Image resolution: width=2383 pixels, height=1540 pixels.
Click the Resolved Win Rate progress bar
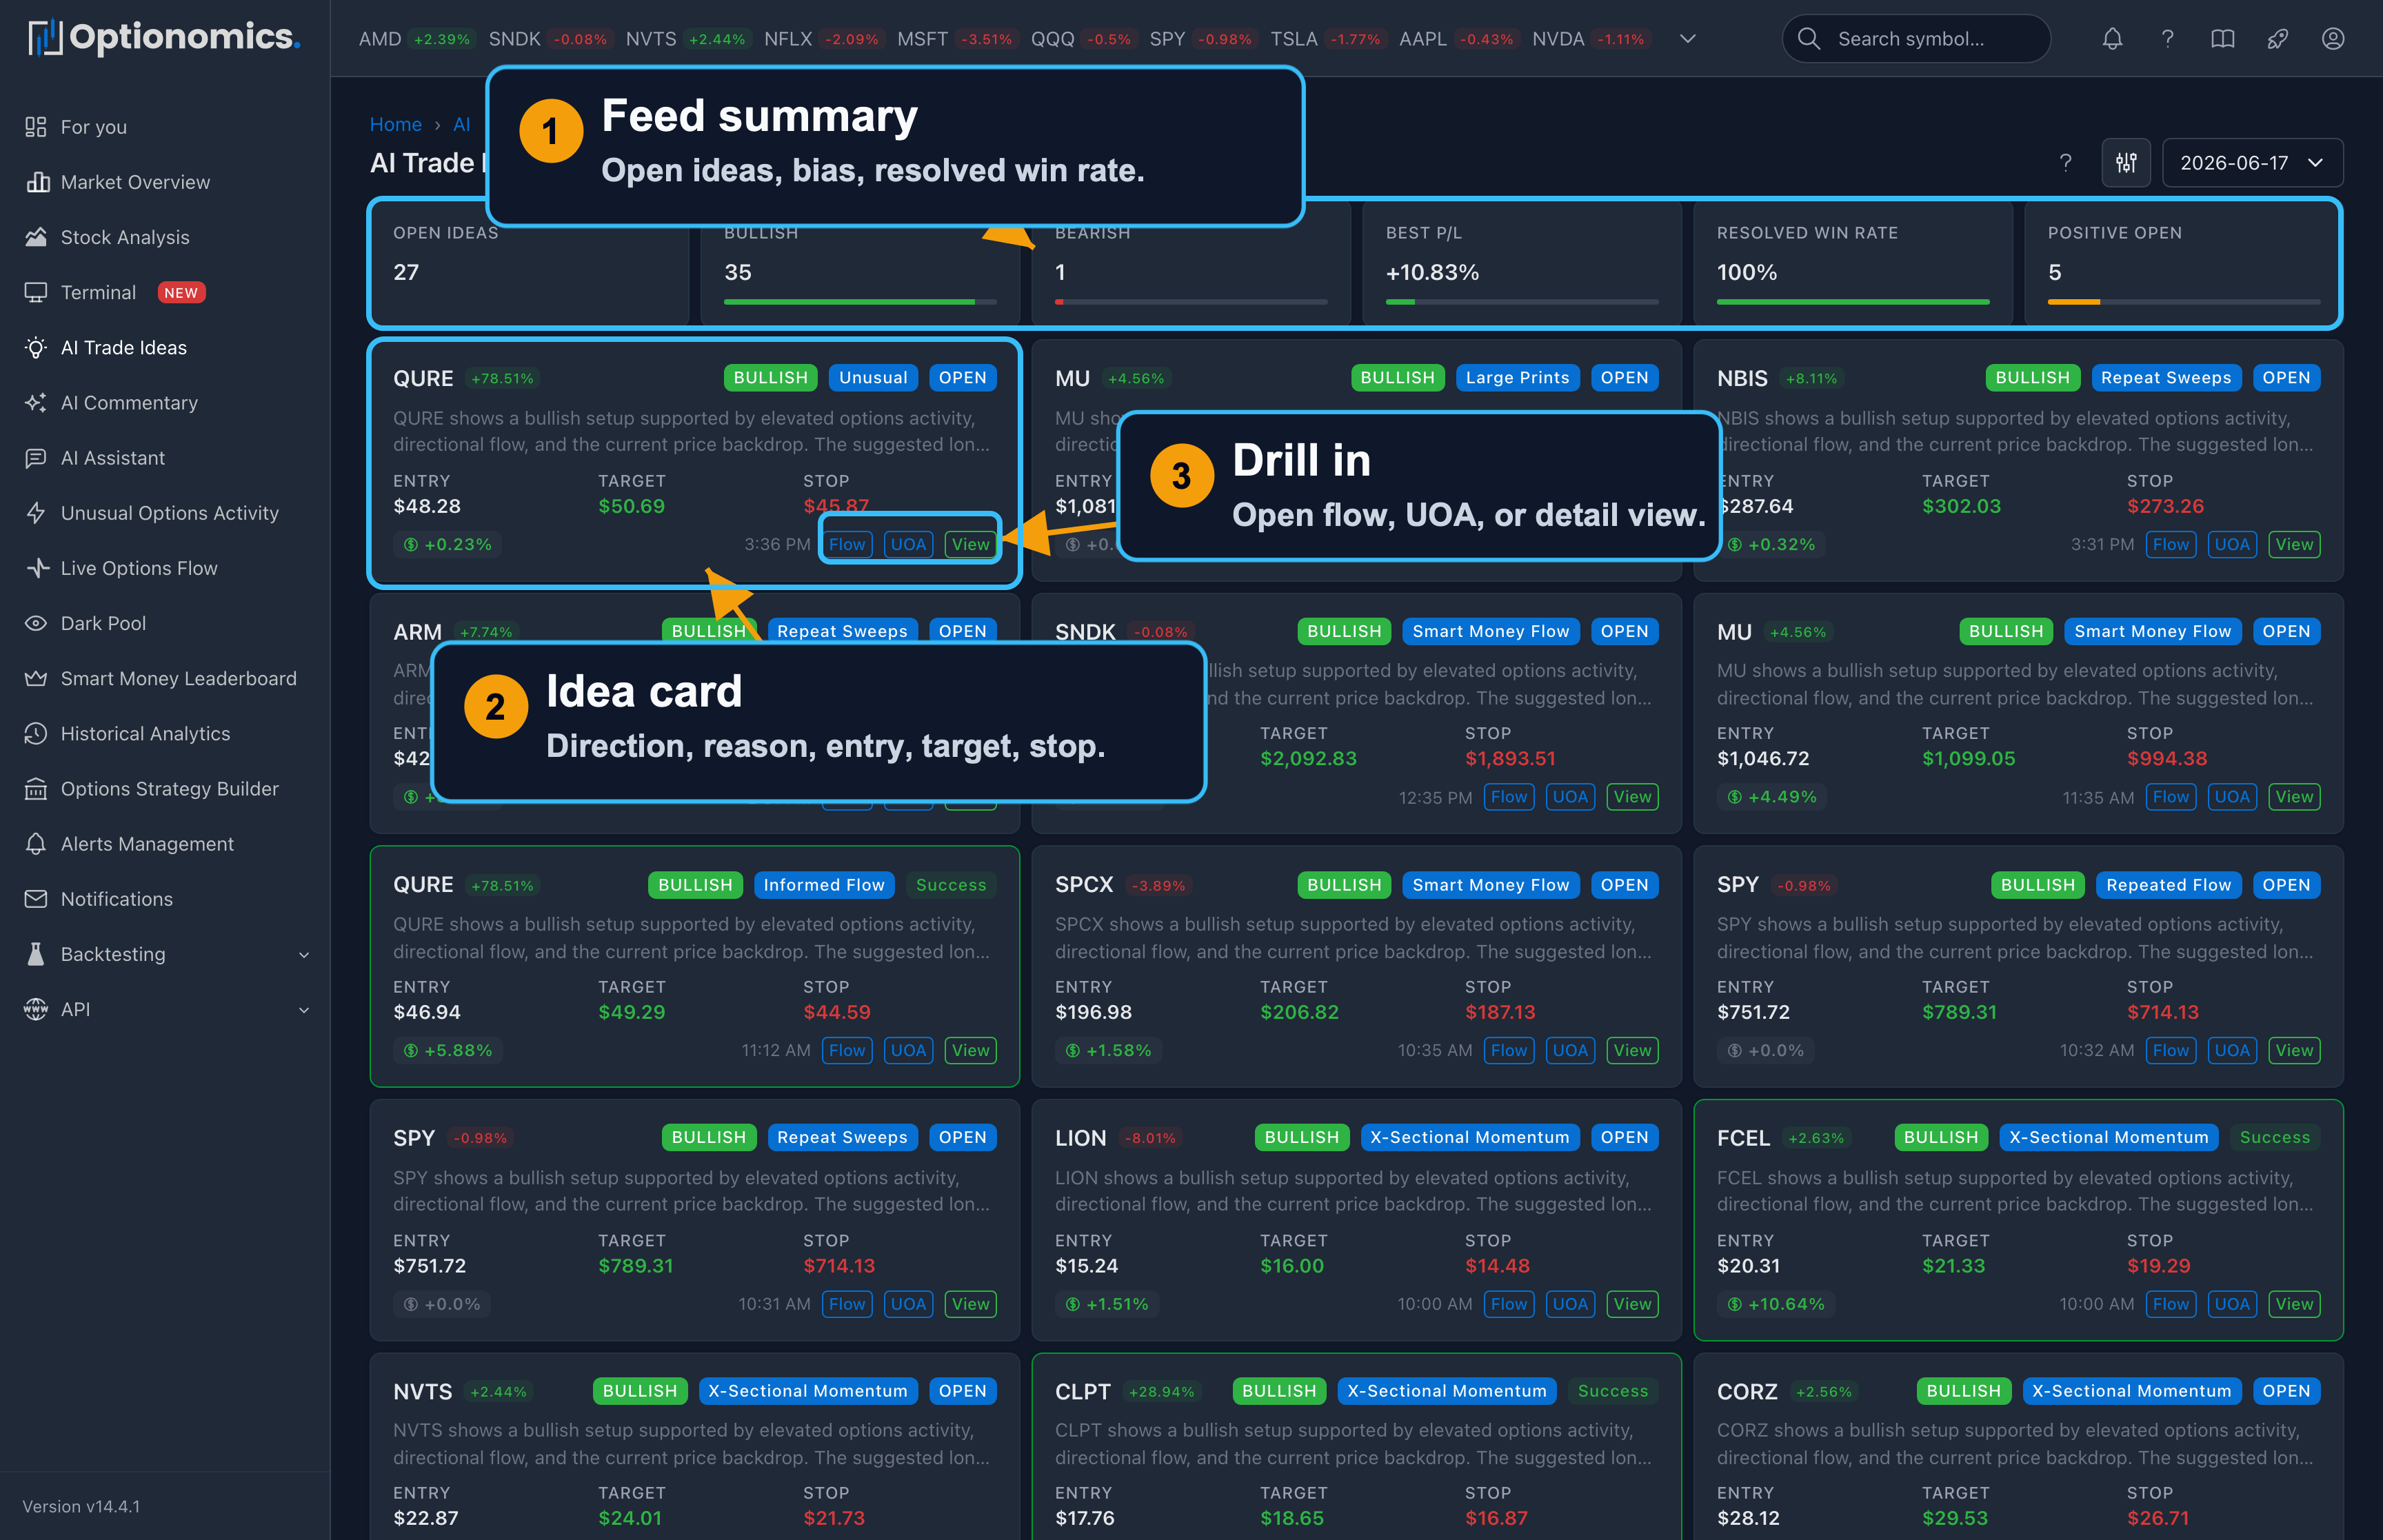1853,301
